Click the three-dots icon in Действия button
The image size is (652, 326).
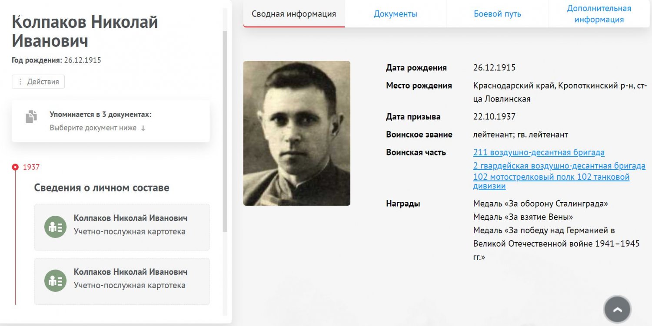[20, 82]
